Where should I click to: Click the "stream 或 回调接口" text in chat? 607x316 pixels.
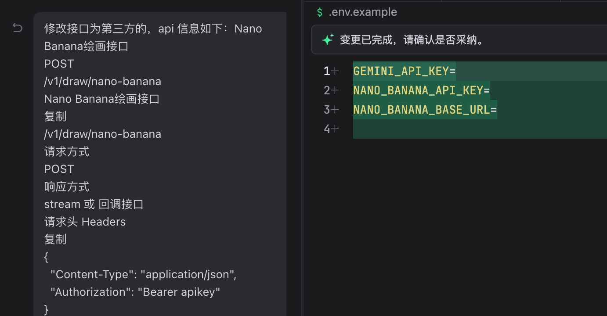point(94,204)
